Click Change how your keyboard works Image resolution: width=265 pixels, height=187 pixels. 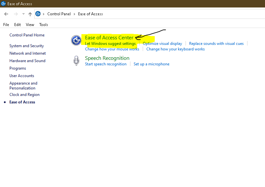click(x=175, y=49)
